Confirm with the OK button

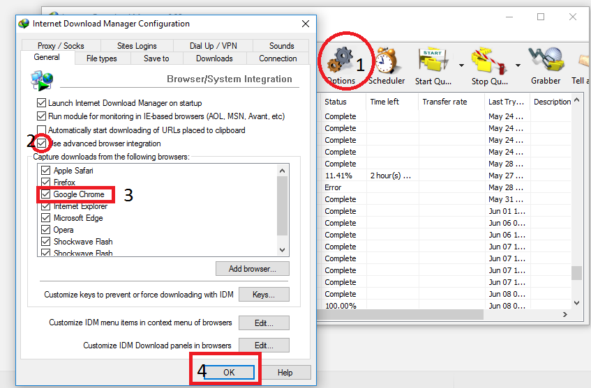(229, 372)
